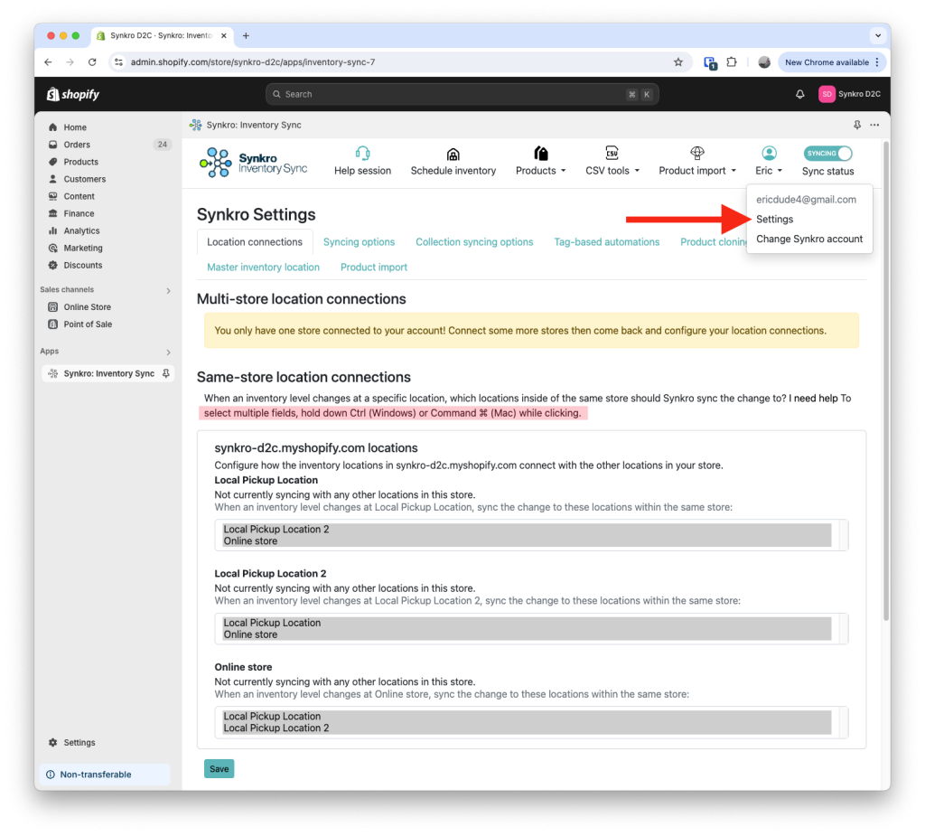The width and height of the screenshot is (925, 836).
Task: Open Shopify Settings gear at sidebar bottom
Action: click(53, 743)
